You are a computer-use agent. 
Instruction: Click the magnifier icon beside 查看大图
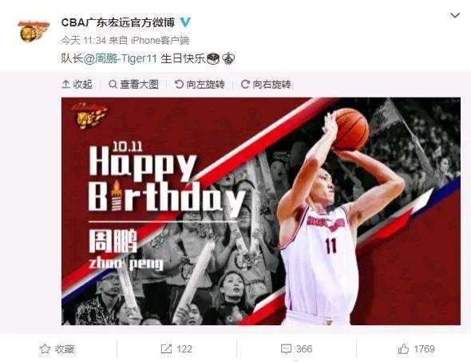click(113, 85)
